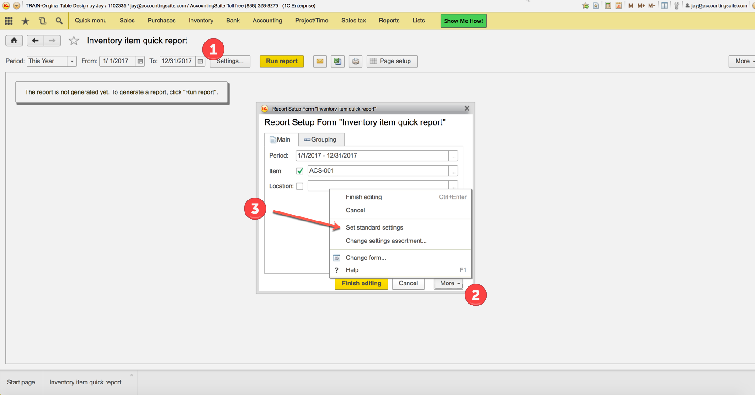The width and height of the screenshot is (755, 395).
Task: Switch to the Main tab
Action: 281,140
